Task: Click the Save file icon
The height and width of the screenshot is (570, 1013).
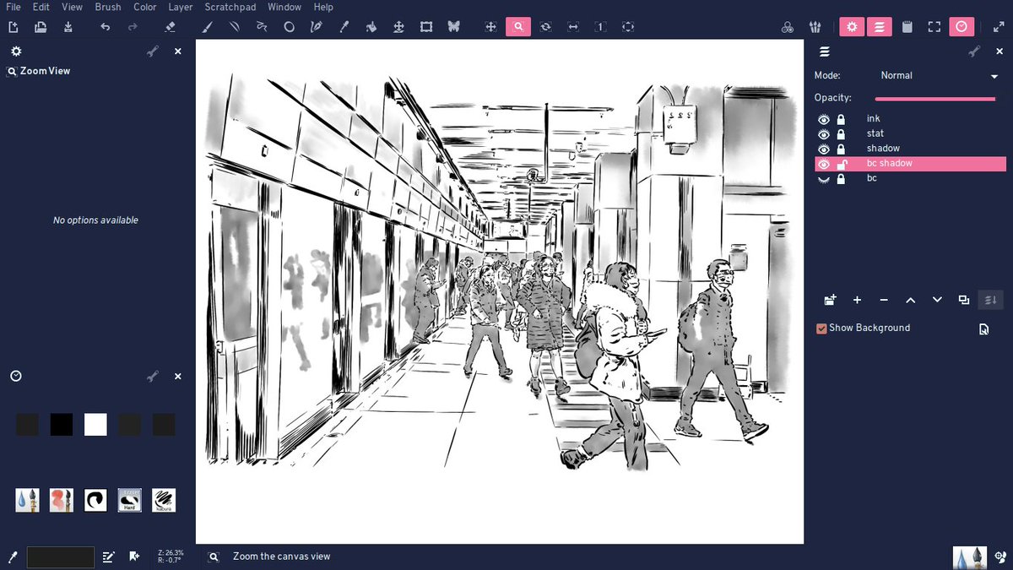Action: coord(68,27)
